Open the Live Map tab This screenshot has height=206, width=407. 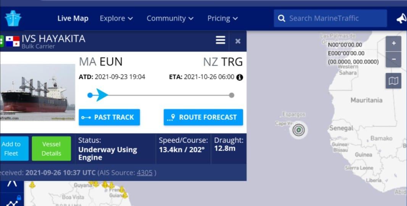[x=73, y=18]
